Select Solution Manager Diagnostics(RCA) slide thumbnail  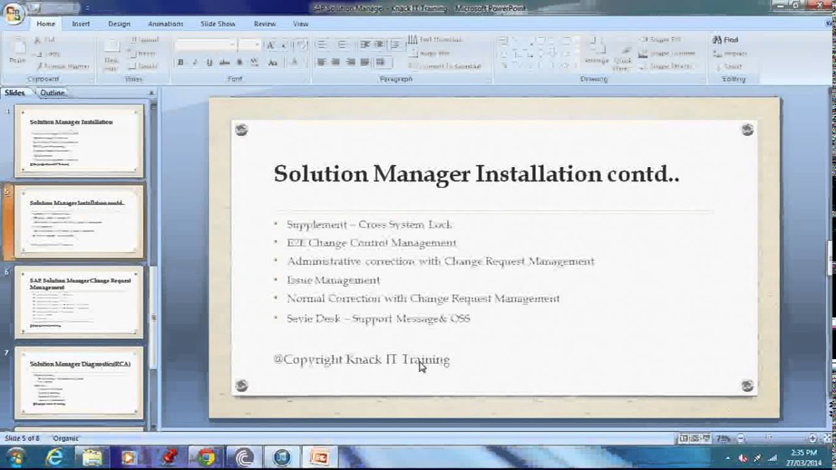click(x=79, y=383)
